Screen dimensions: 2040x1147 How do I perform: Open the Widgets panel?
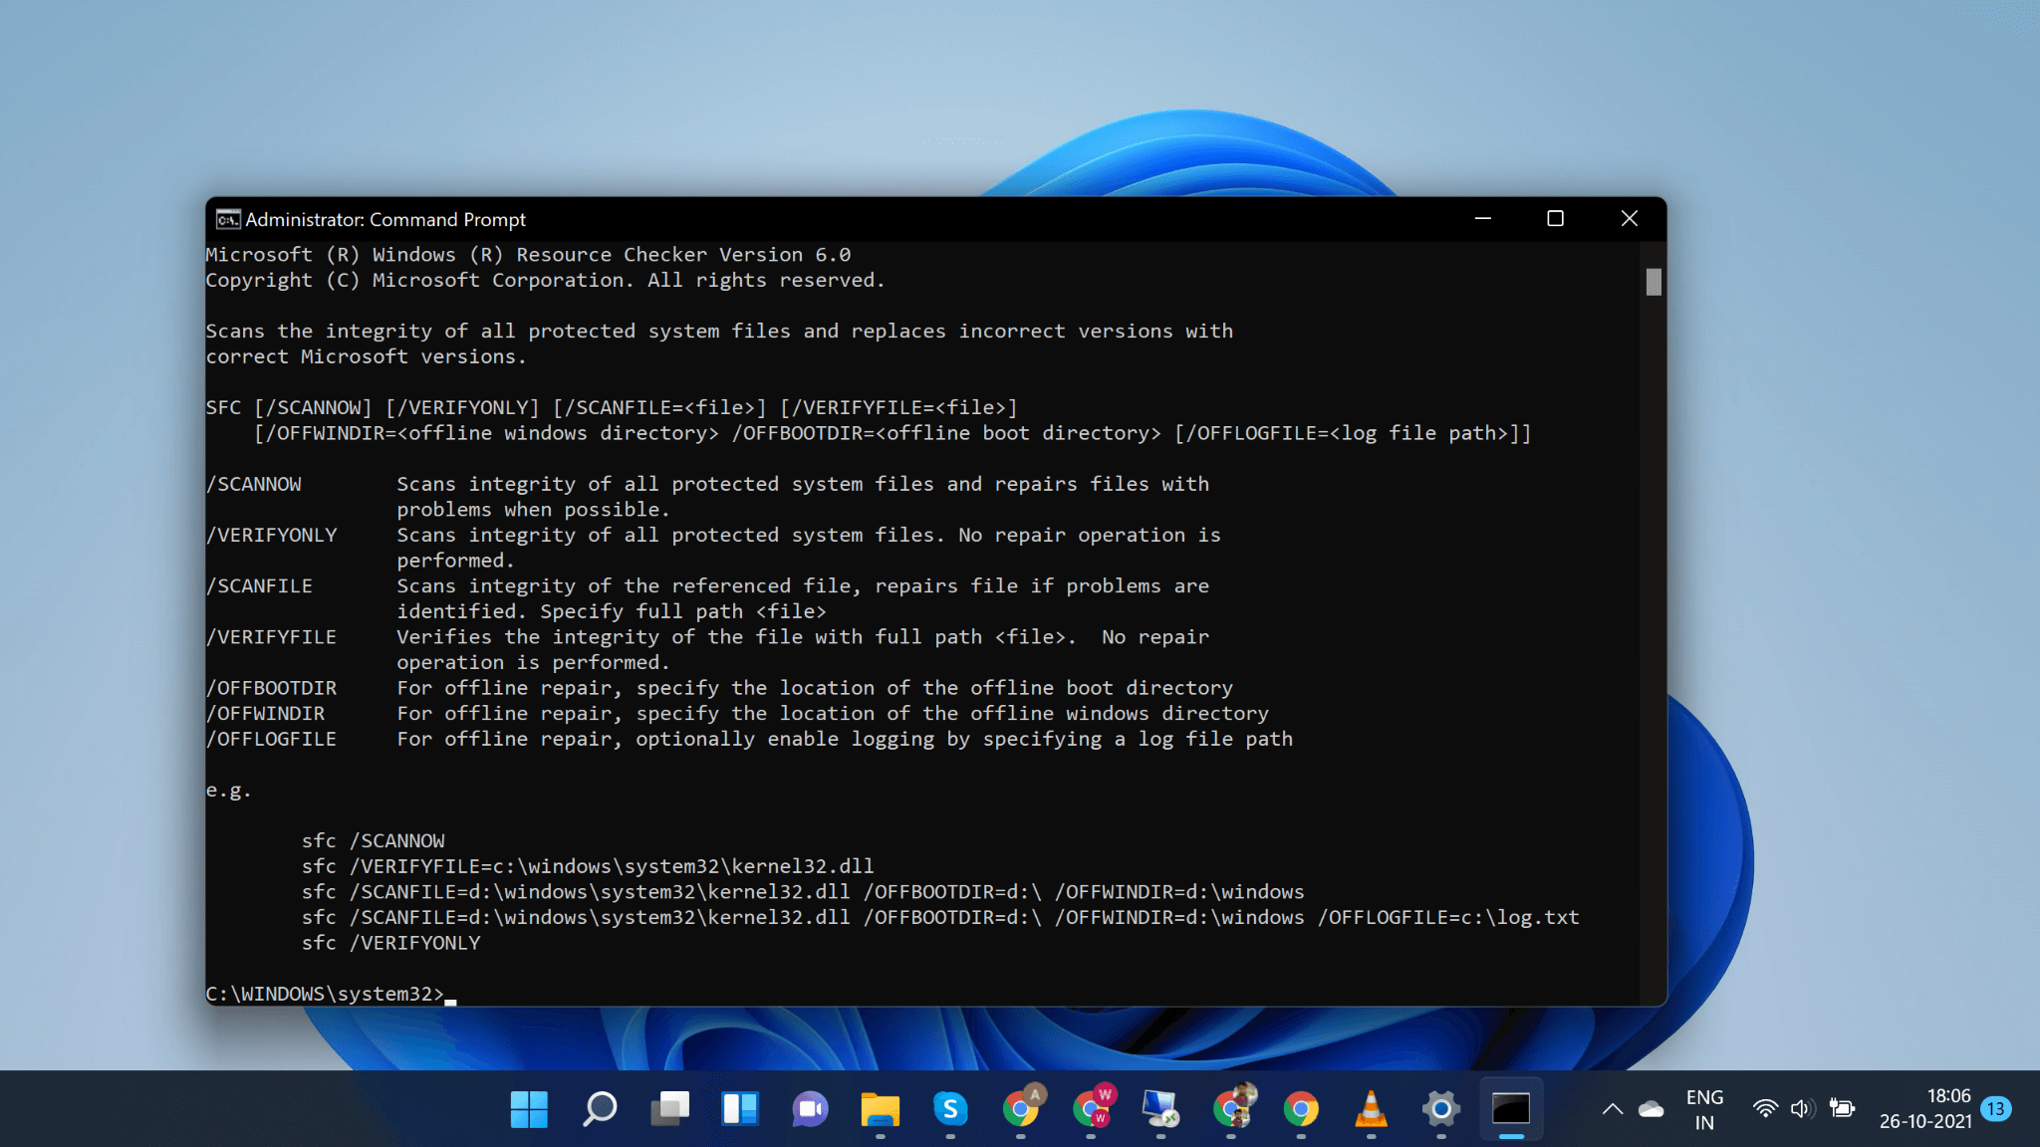[x=740, y=1108]
